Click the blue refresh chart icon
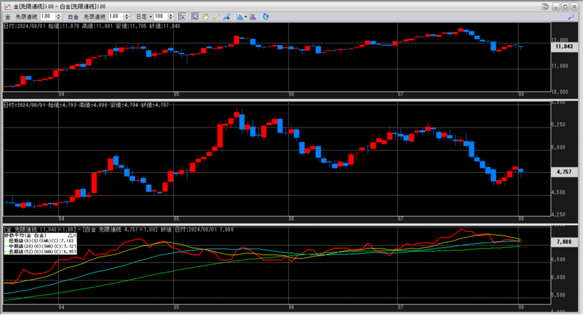 pyautogui.click(x=266, y=16)
